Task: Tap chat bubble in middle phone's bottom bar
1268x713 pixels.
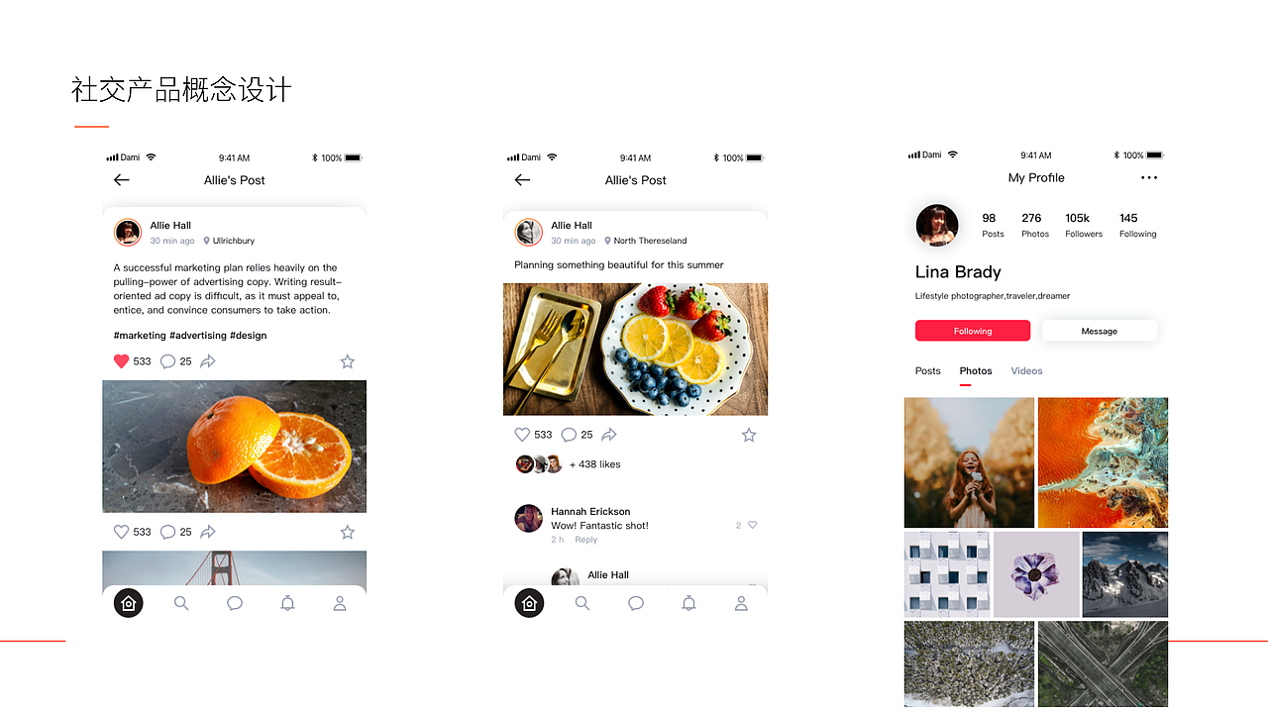Action: click(636, 603)
